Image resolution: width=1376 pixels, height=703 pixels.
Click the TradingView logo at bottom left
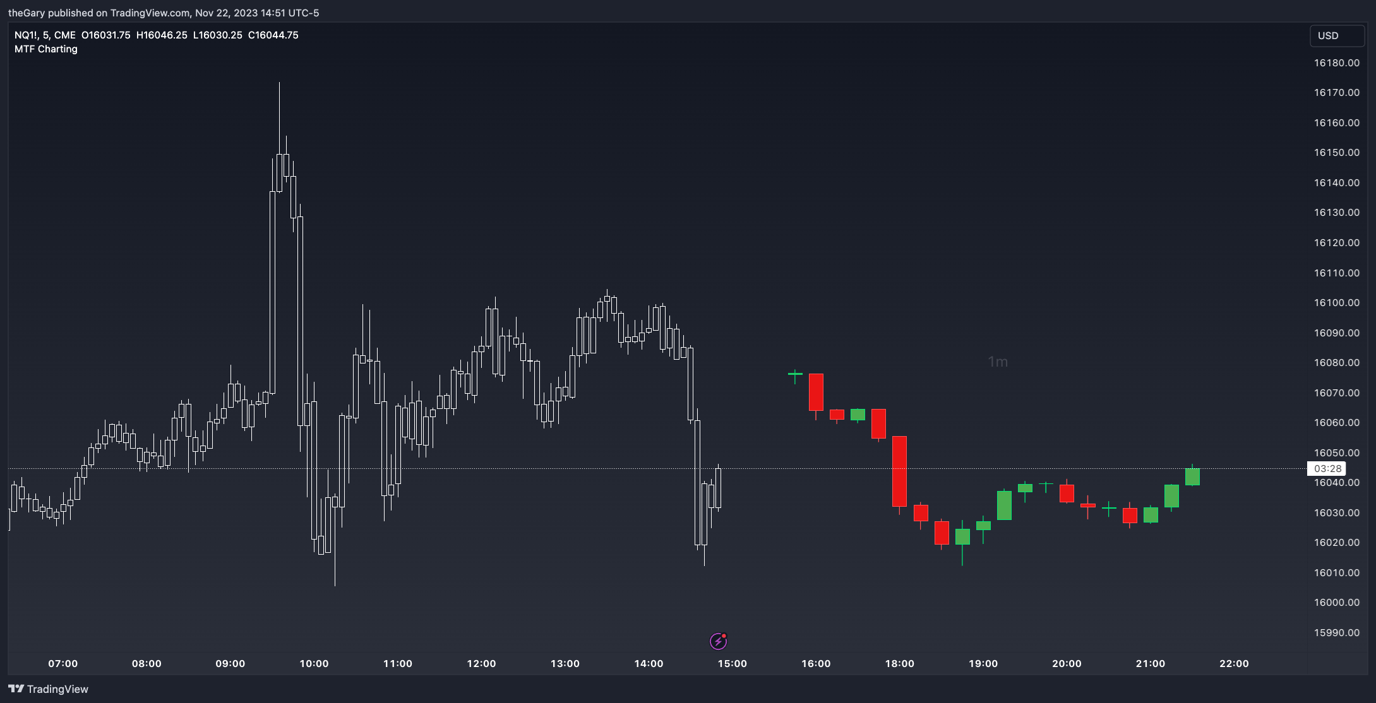point(48,689)
